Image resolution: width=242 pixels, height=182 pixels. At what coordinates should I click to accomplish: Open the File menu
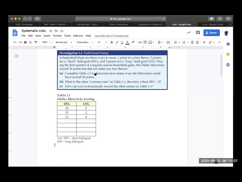pos(23,36)
